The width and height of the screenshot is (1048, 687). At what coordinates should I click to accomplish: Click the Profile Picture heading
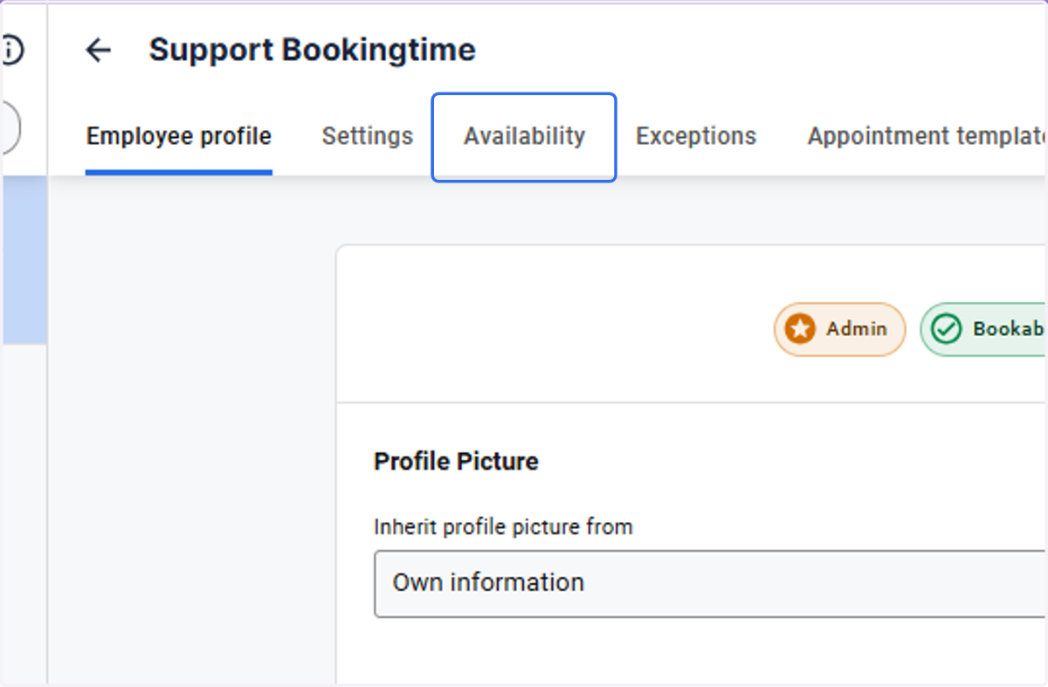(456, 461)
